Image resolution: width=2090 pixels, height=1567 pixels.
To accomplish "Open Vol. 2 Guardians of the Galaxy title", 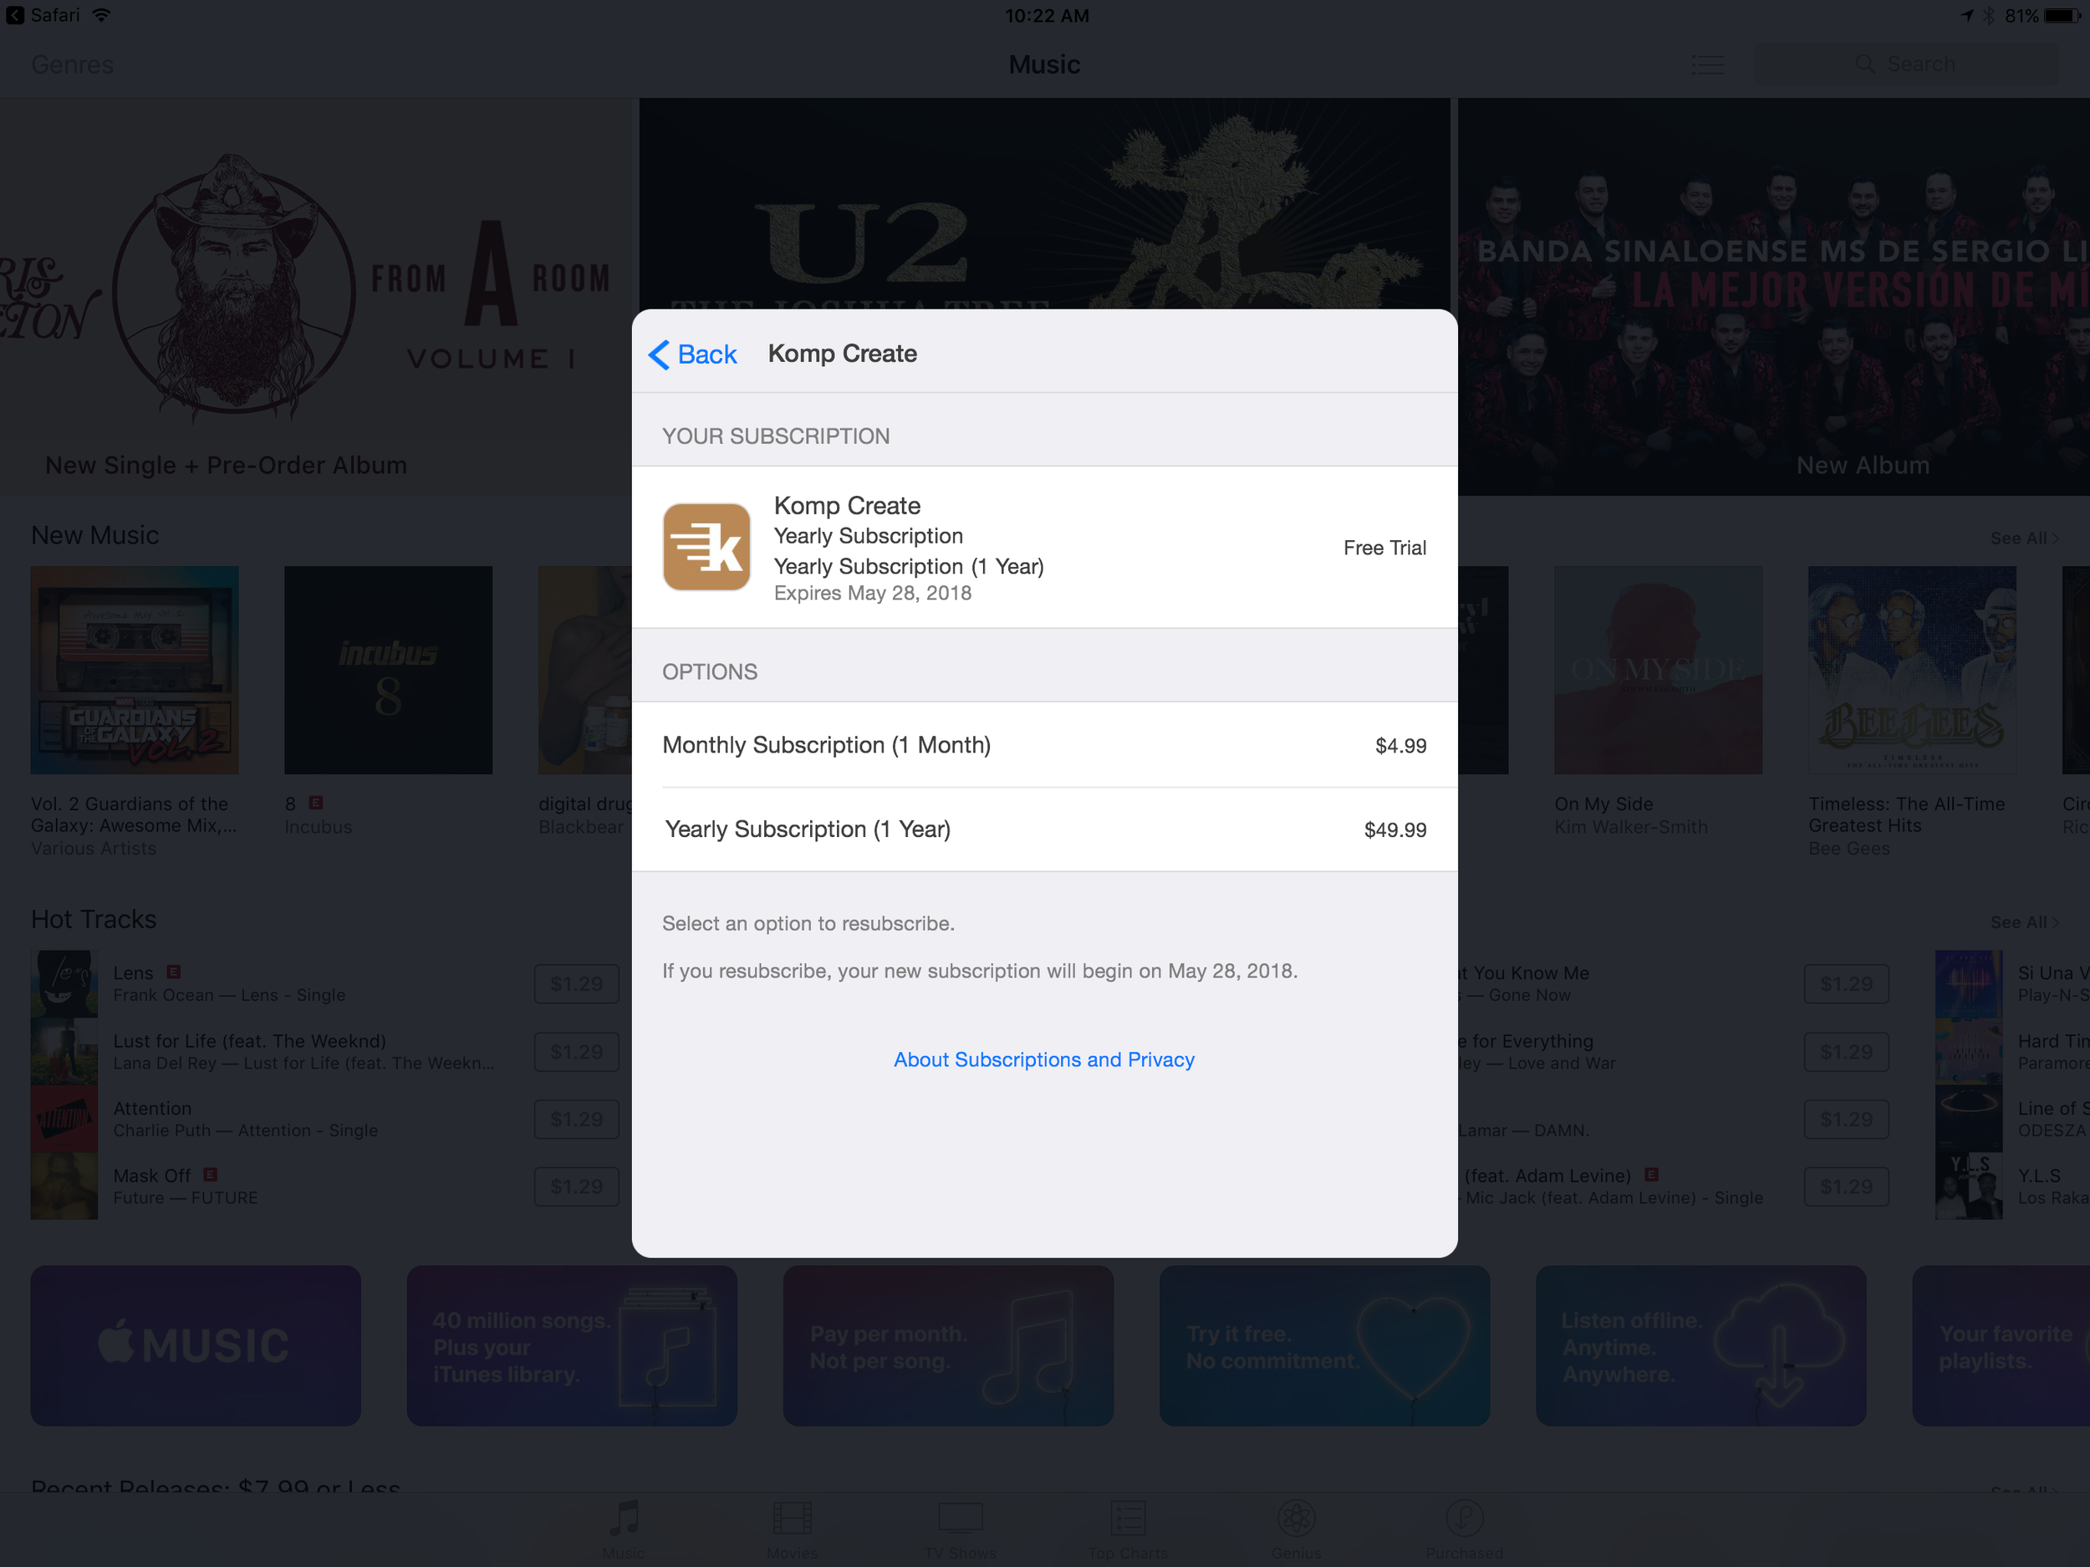I will point(133,814).
